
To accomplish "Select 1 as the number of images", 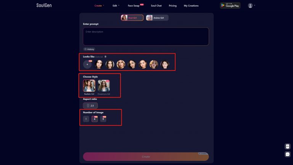I will 86,119.
